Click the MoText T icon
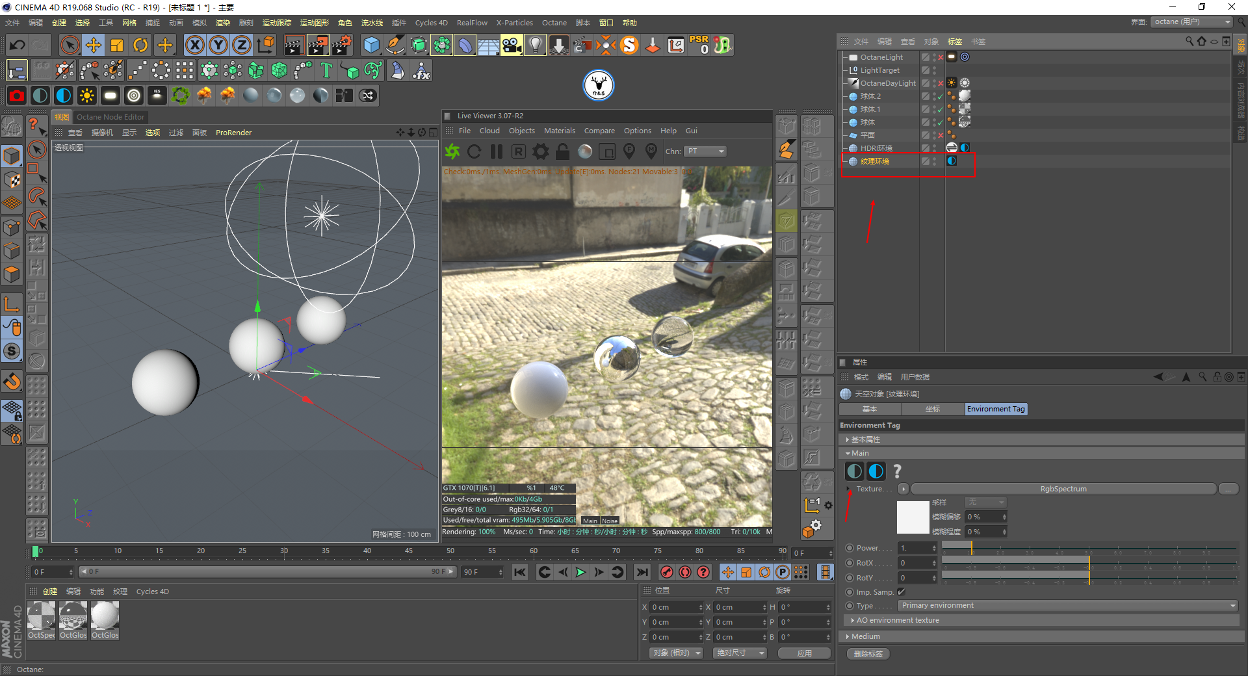Image resolution: width=1248 pixels, height=676 pixels. pyautogui.click(x=326, y=70)
